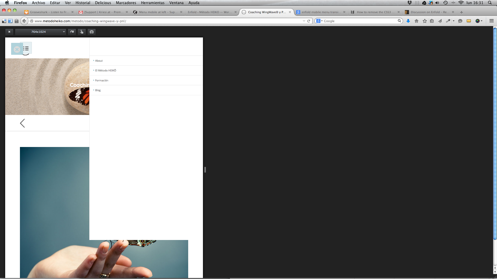This screenshot has width=497, height=279.
Task: Click the checkered toolbar icon left of address bar
Action: pyautogui.click(x=4, y=21)
